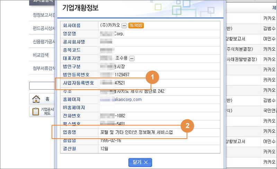Click the 홈페이지 label
Screen dimensions: 277x169
point(72,99)
